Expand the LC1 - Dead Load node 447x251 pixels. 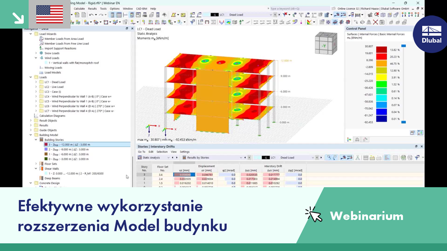36,82
